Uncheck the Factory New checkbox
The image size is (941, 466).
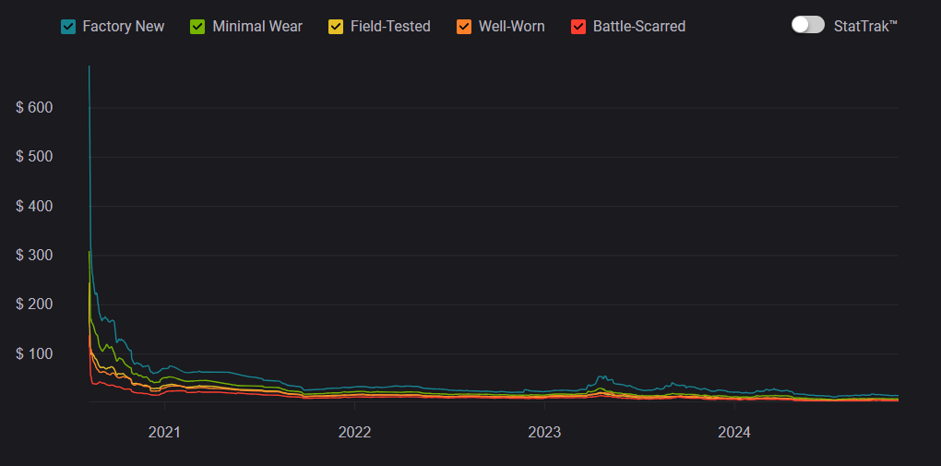[68, 27]
